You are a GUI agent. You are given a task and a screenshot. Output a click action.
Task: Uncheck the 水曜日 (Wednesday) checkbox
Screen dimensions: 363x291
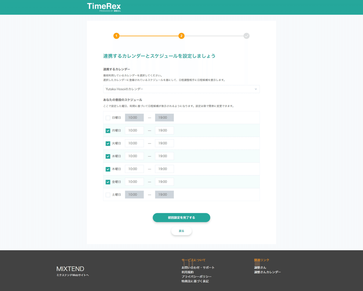coord(108,156)
